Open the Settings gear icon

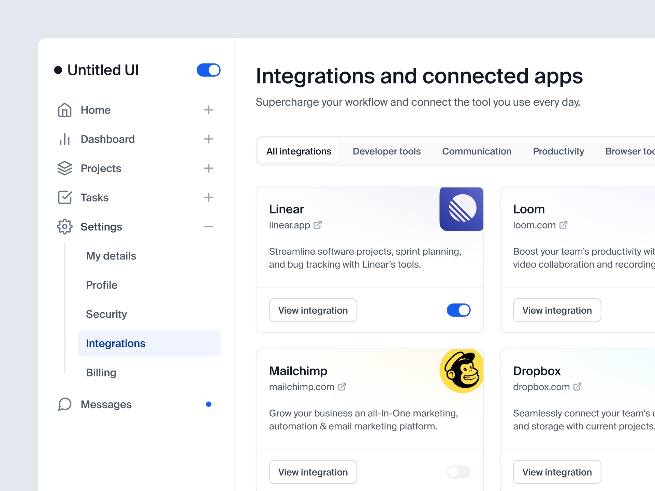pyautogui.click(x=65, y=226)
